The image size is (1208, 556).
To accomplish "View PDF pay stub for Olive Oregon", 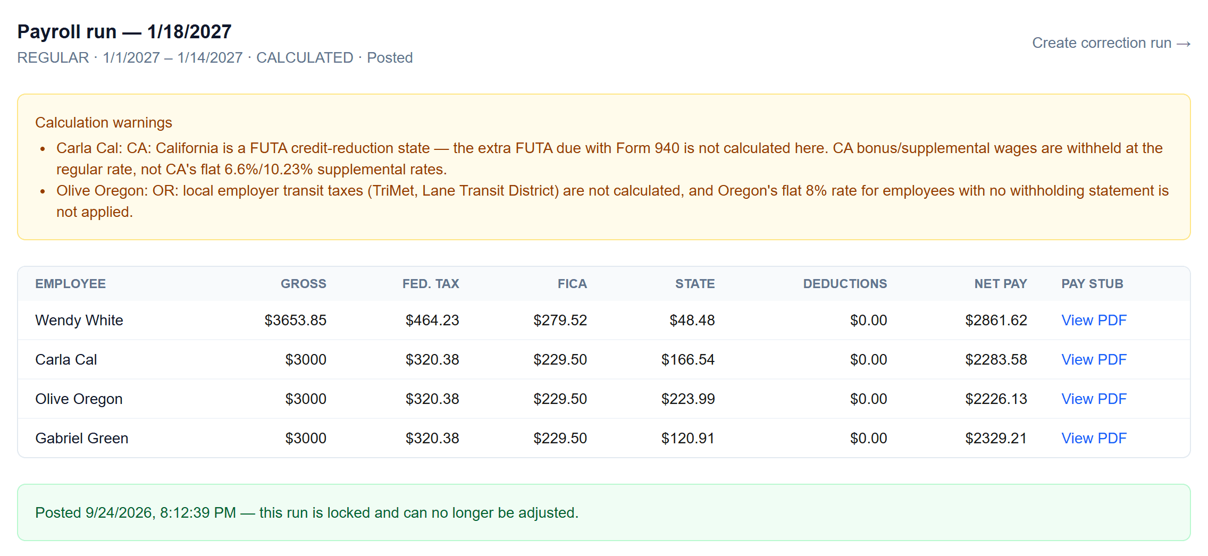I will 1094,399.
